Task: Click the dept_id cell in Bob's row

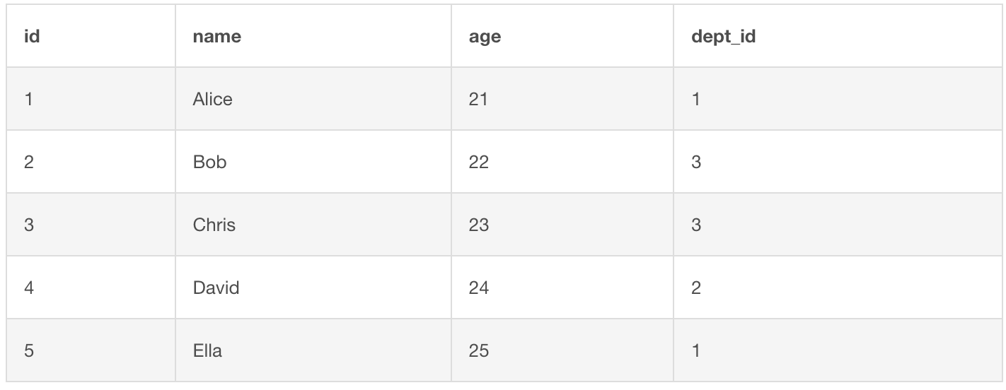Action: pyautogui.click(x=696, y=162)
